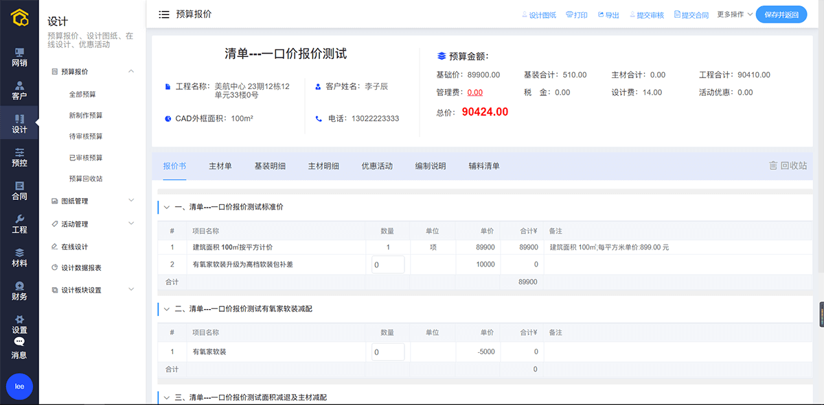The image size is (824, 405).
Task: Open the 网销 sidebar module
Action: (x=19, y=58)
